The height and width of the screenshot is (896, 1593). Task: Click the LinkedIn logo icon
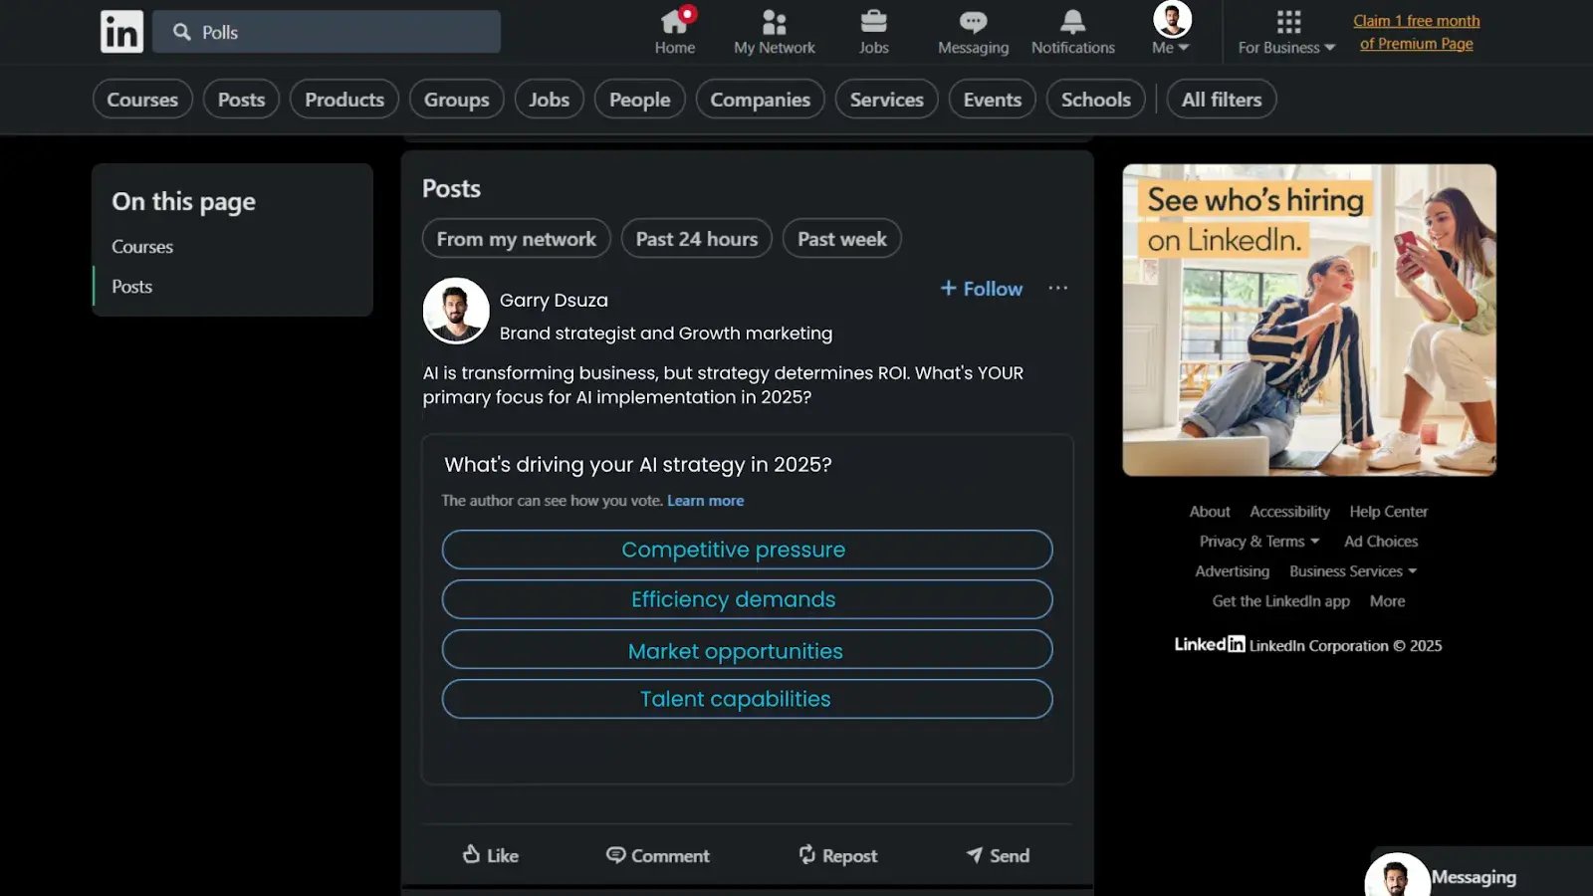pyautogui.click(x=121, y=32)
